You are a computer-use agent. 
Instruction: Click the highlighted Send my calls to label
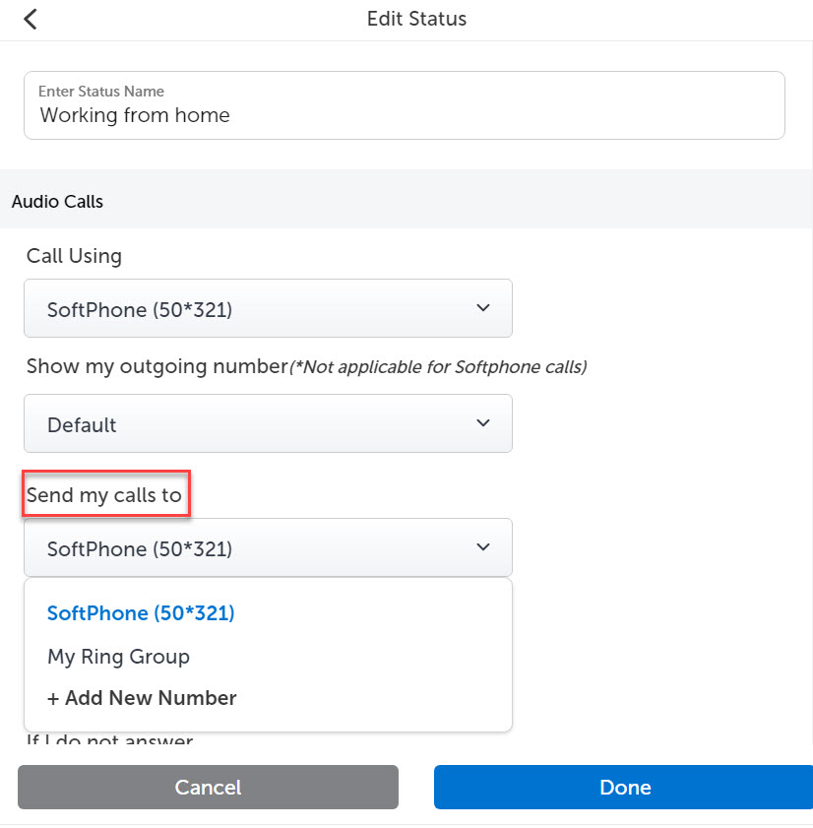105,493
